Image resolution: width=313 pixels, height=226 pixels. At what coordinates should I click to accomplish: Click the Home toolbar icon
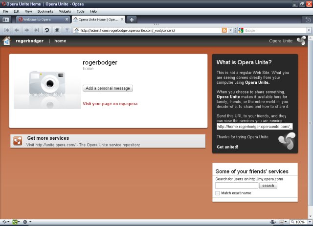coord(57,30)
